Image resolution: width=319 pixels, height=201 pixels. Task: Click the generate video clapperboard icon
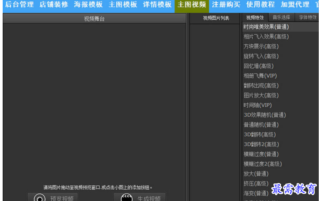(127, 198)
